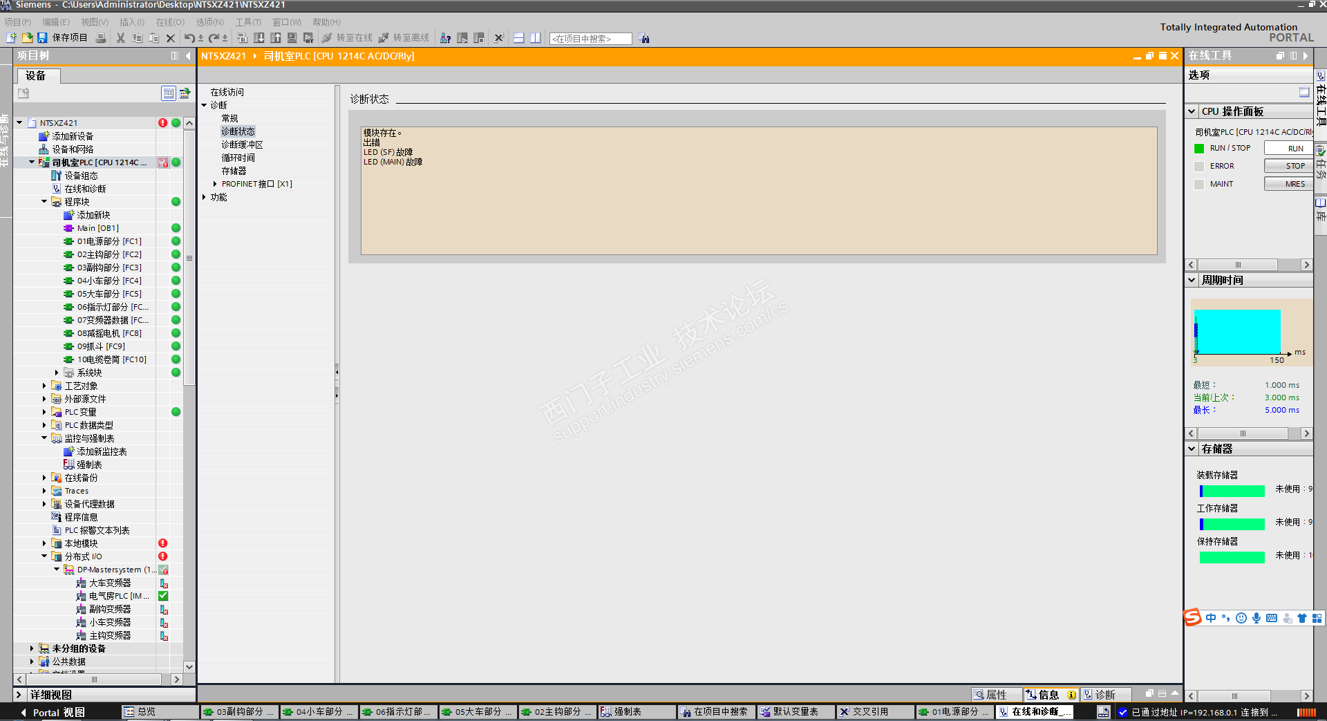Split the editor area vertically
The width and height of the screenshot is (1327, 721).
[x=536, y=38]
